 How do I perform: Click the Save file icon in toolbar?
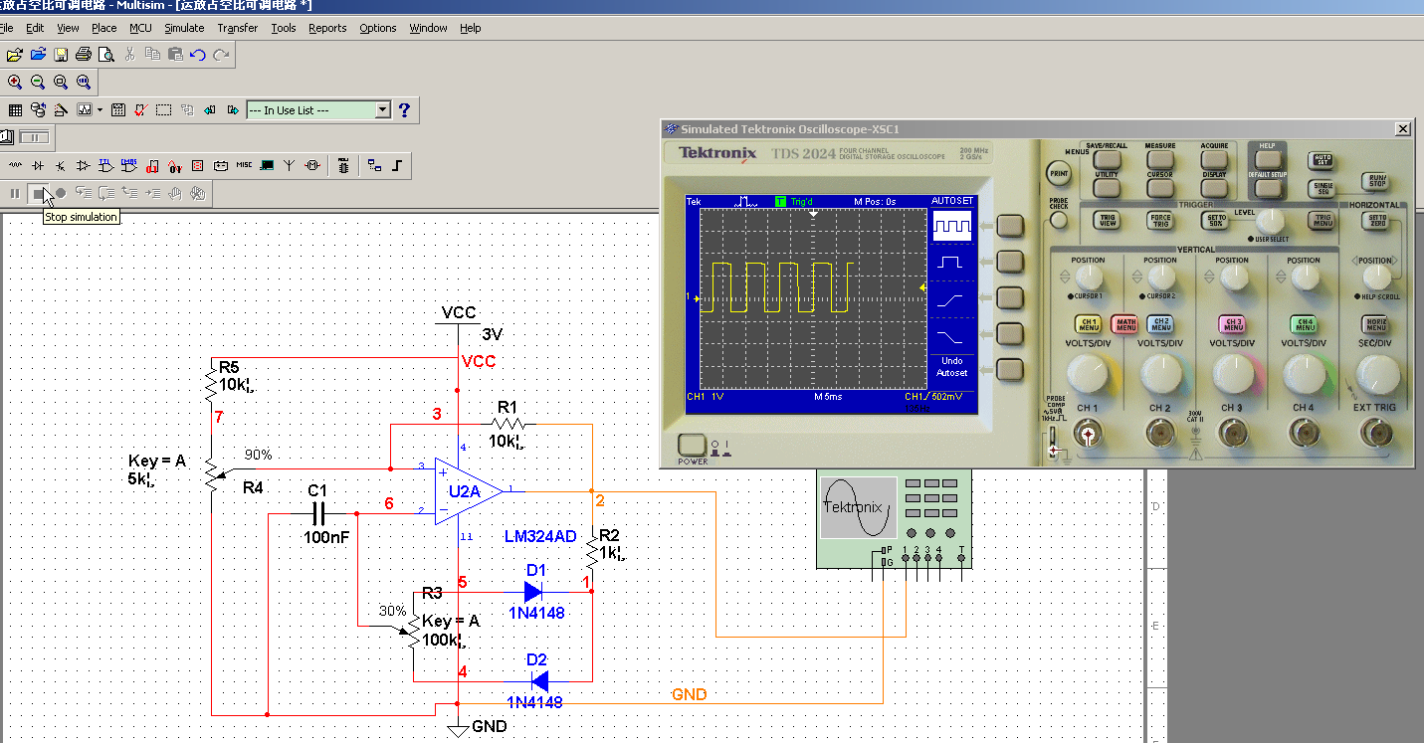61,54
